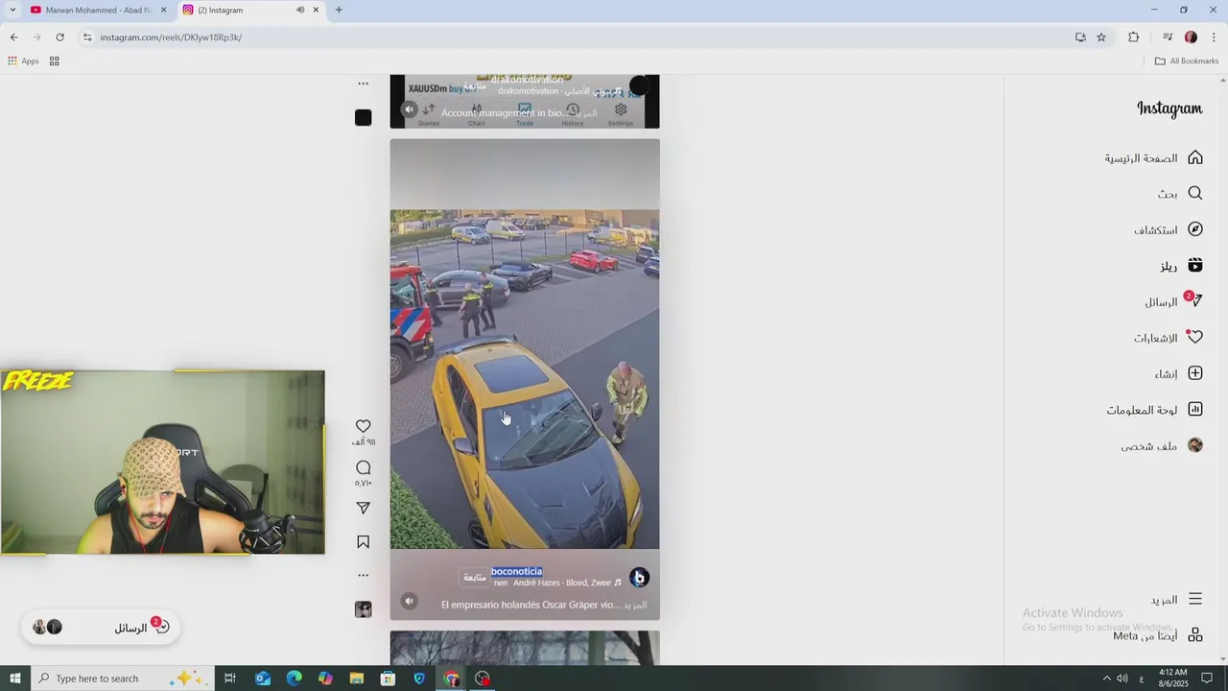Open Task View on taskbar
This screenshot has width=1228, height=691.
[x=230, y=679]
